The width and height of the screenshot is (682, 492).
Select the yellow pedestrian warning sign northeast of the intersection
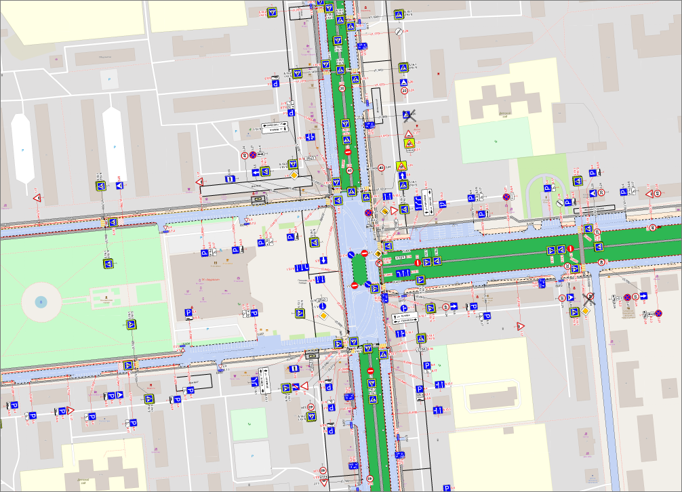(x=401, y=166)
